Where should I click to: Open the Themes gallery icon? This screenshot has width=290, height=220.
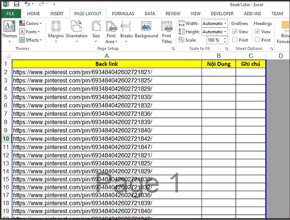(x=9, y=26)
